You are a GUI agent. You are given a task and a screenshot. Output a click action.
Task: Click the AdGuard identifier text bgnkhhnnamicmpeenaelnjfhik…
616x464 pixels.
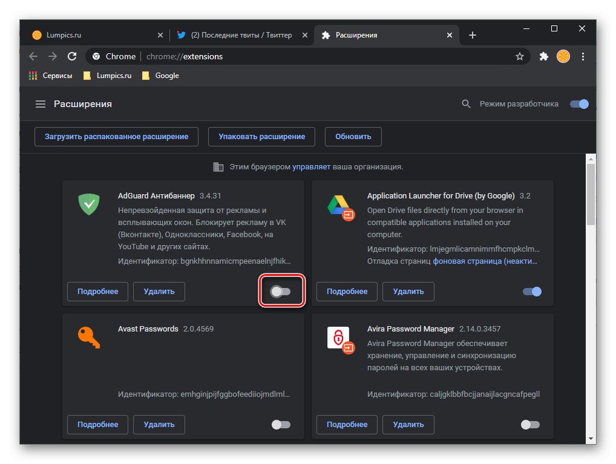236,261
